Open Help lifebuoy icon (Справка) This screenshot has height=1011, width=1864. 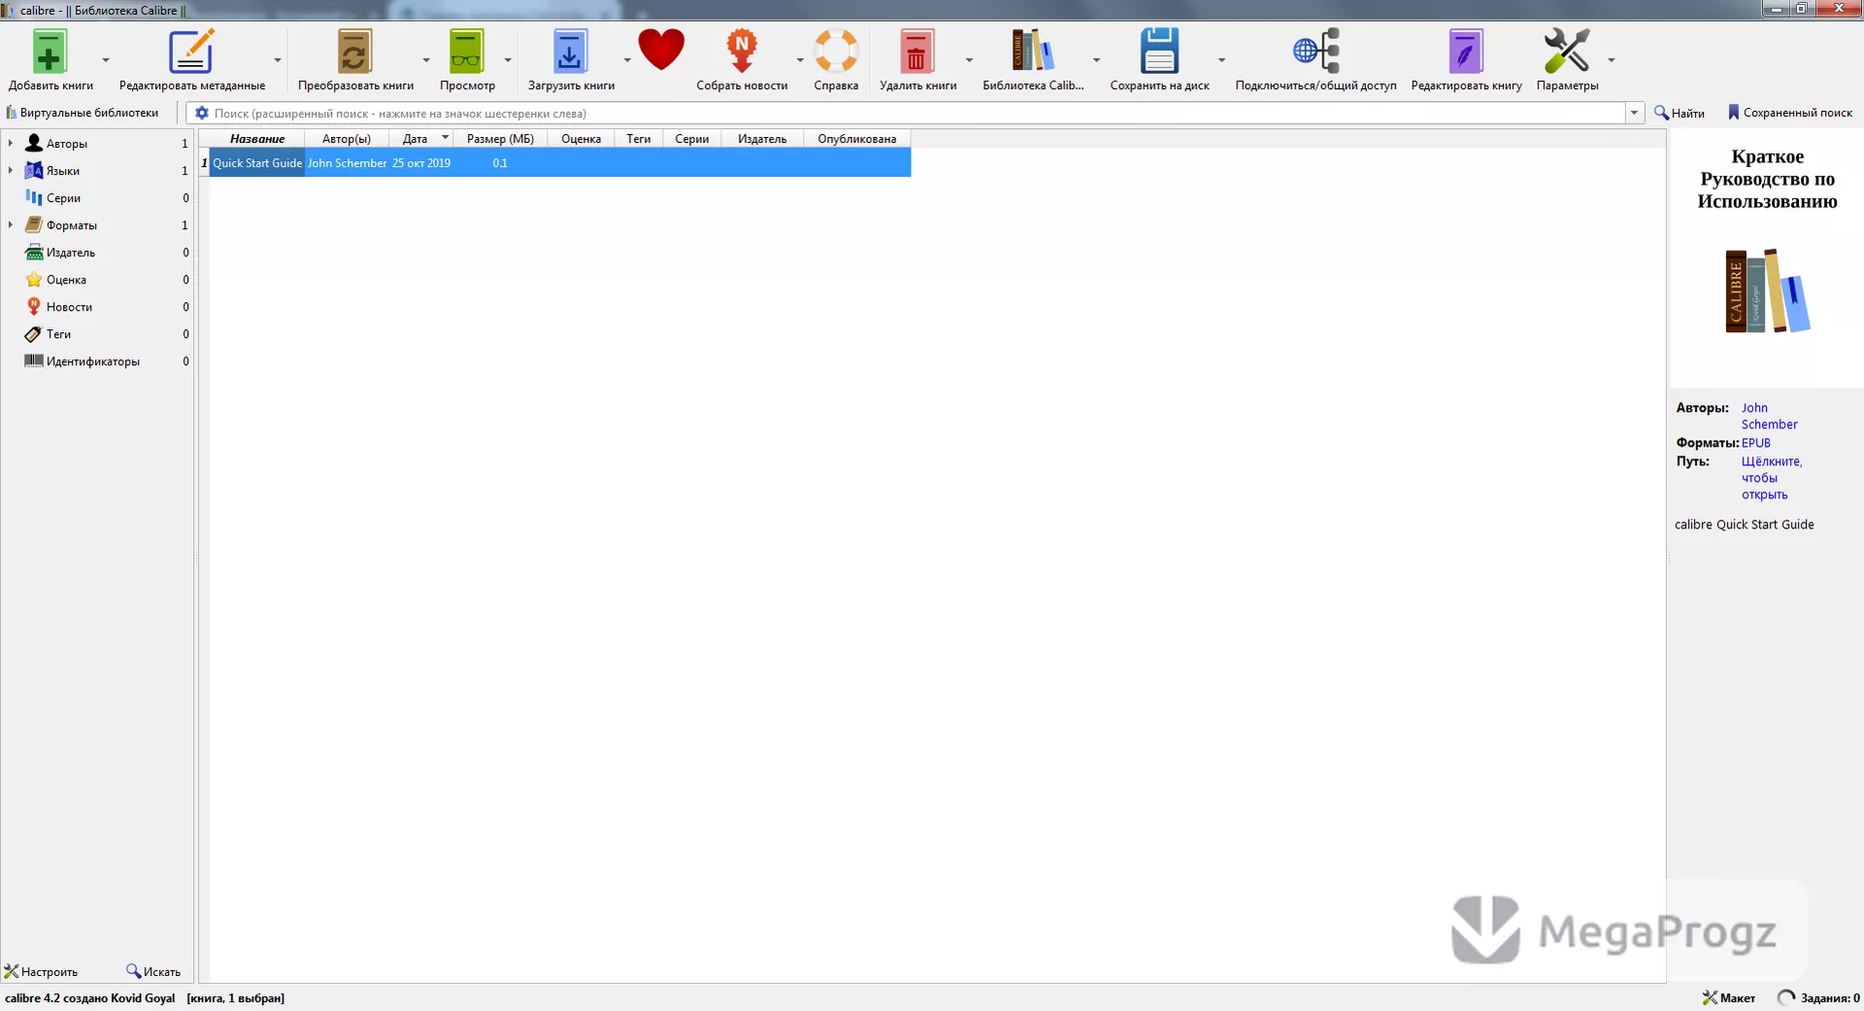(x=836, y=52)
